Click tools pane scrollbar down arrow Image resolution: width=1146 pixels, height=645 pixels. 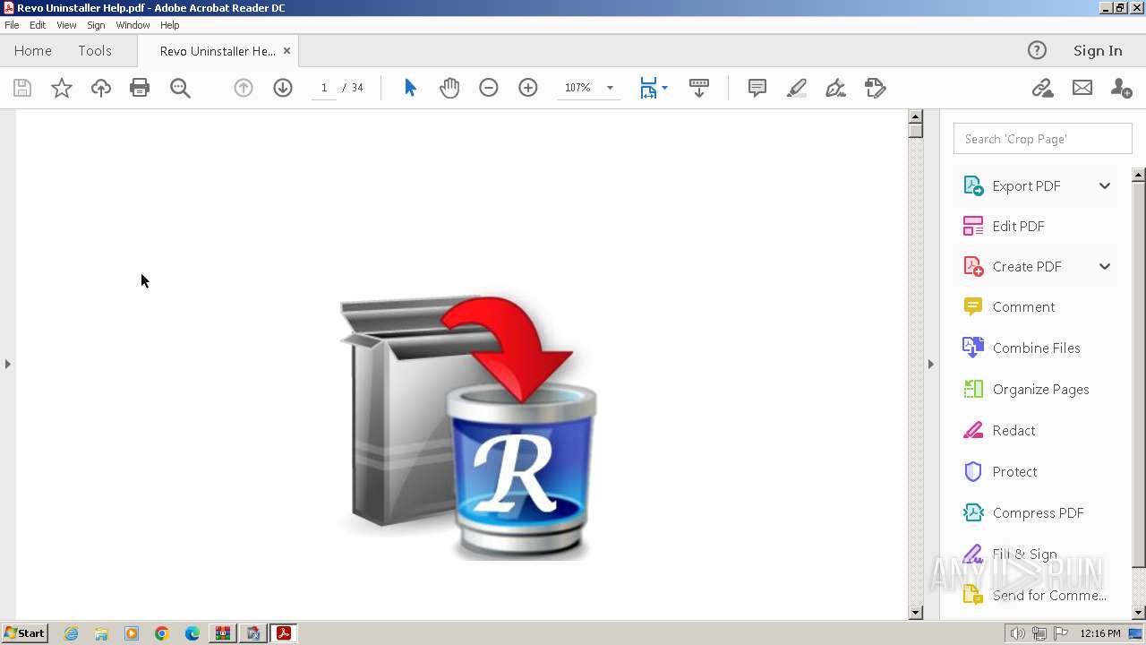[1139, 613]
